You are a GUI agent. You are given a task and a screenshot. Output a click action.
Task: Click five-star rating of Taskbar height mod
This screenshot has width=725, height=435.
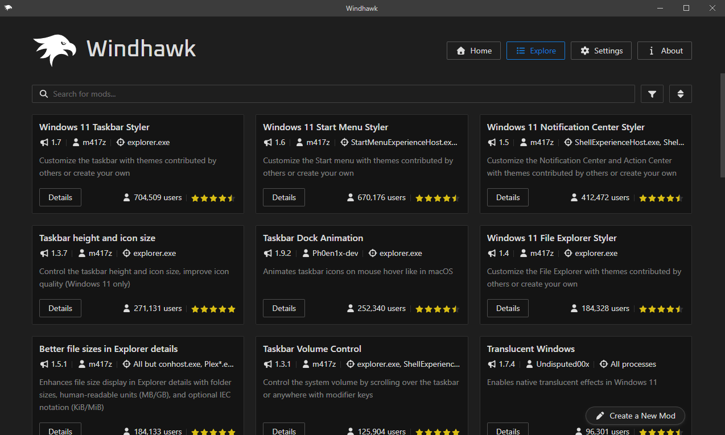[213, 309]
